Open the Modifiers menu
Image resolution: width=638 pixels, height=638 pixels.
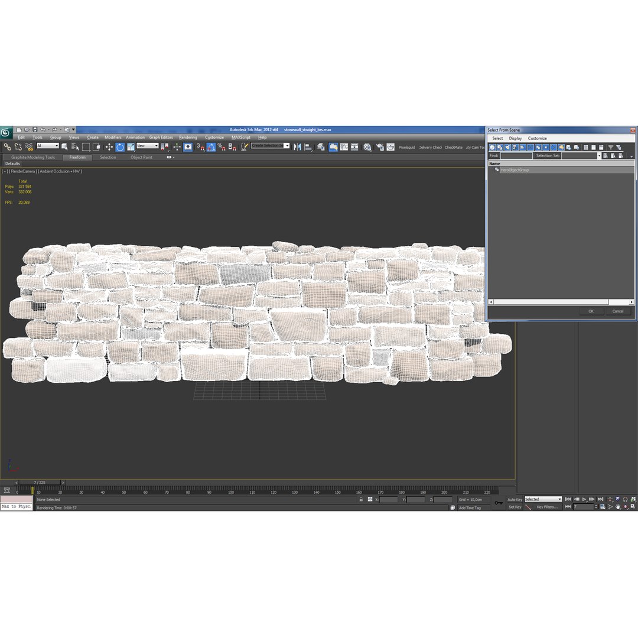(113, 138)
